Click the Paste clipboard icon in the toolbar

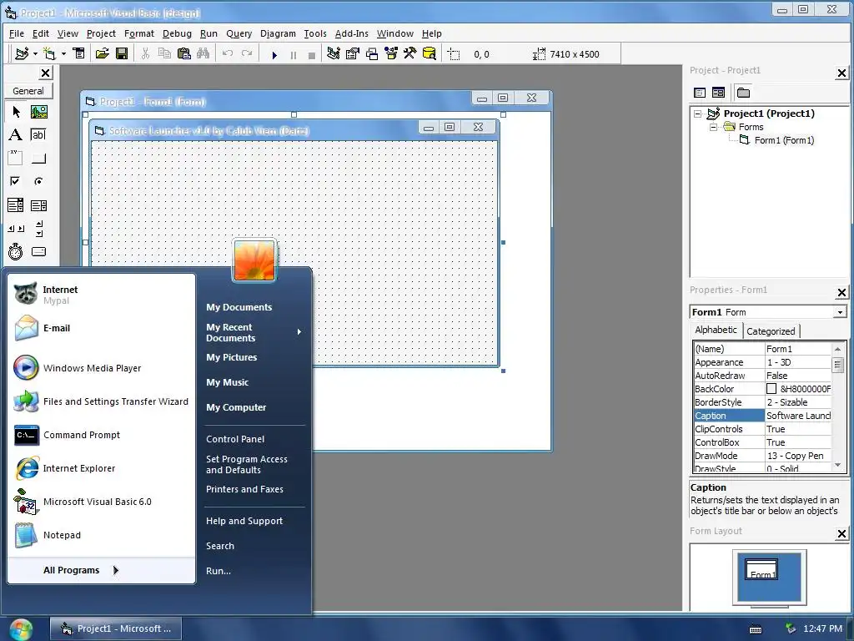click(x=184, y=54)
